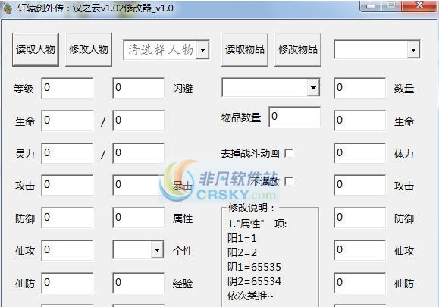
Task: Click the right-side 生命 input field
Action: 359,121
